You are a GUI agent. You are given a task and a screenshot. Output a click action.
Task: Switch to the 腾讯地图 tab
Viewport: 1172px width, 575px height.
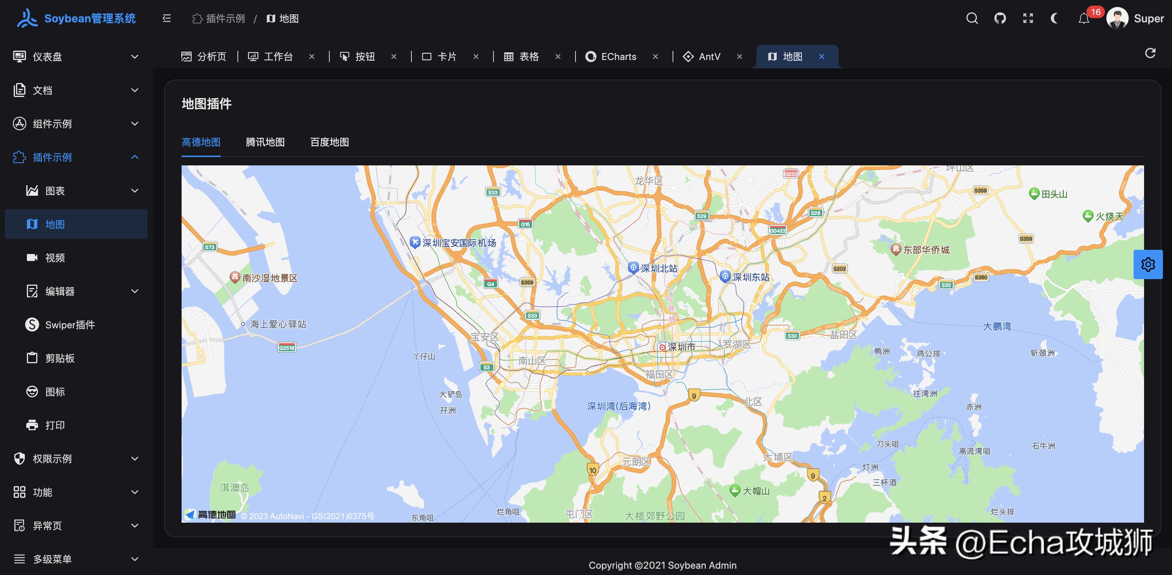coord(265,142)
